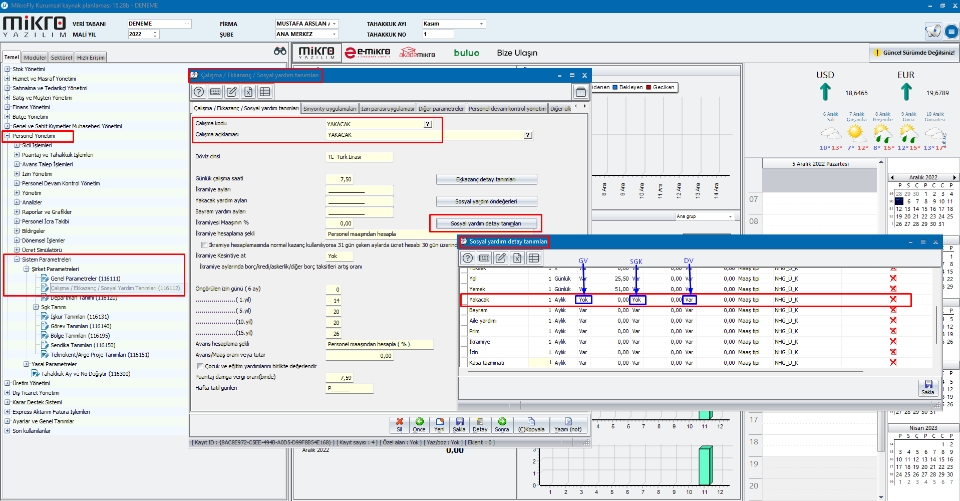Image resolution: width=960 pixels, height=501 pixels.
Task: Switch to Hızlı Erişim tab
Action: click(91, 58)
